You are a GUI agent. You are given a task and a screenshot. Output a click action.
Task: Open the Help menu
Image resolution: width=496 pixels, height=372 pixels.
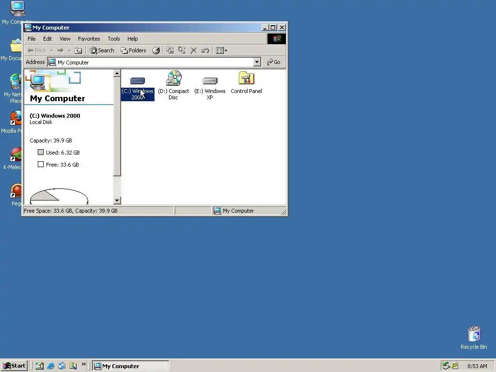click(133, 39)
